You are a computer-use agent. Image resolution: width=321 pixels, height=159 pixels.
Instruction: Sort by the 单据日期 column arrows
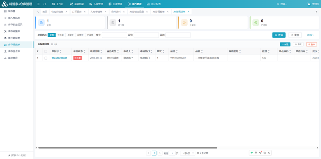tap(101, 51)
